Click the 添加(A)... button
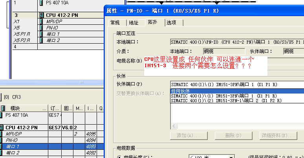 (189, 136)
